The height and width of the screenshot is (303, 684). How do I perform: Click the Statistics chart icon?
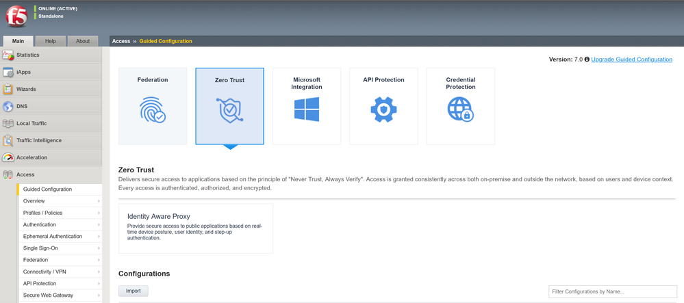[8, 55]
